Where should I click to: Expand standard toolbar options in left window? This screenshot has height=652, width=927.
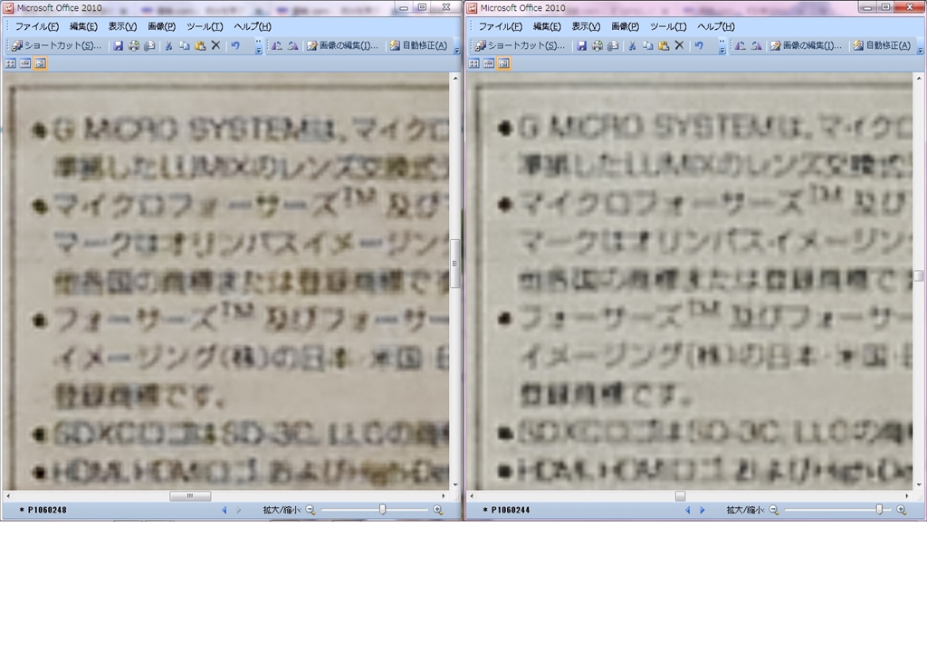pyautogui.click(x=258, y=46)
